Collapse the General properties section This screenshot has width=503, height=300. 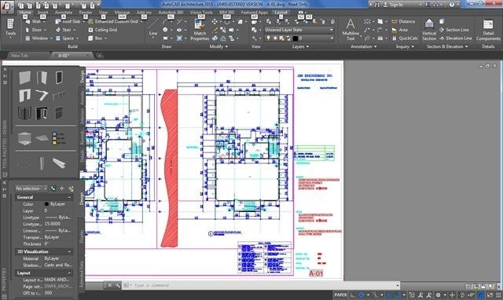coord(69,197)
